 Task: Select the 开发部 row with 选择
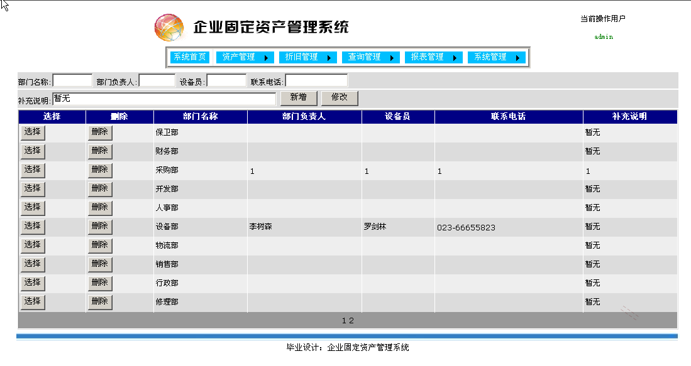click(x=33, y=189)
